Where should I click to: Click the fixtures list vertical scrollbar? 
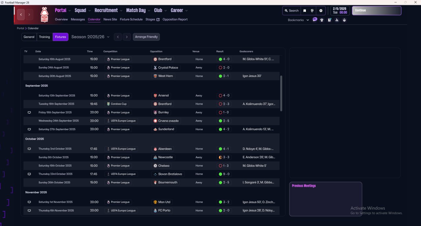coord(281,94)
